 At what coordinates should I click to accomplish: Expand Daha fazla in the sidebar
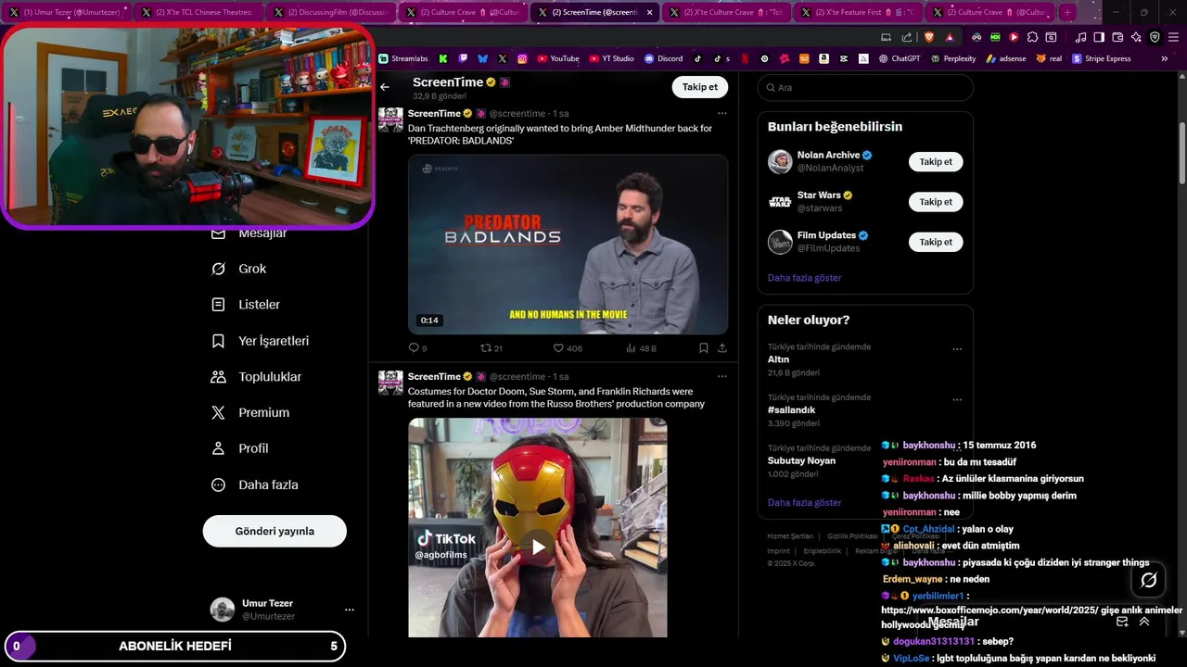tap(255, 485)
